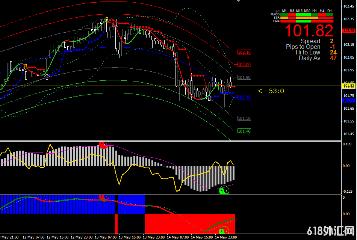Click the green yin-yang signal in MACD panel
The image size is (357, 240).
[224, 190]
